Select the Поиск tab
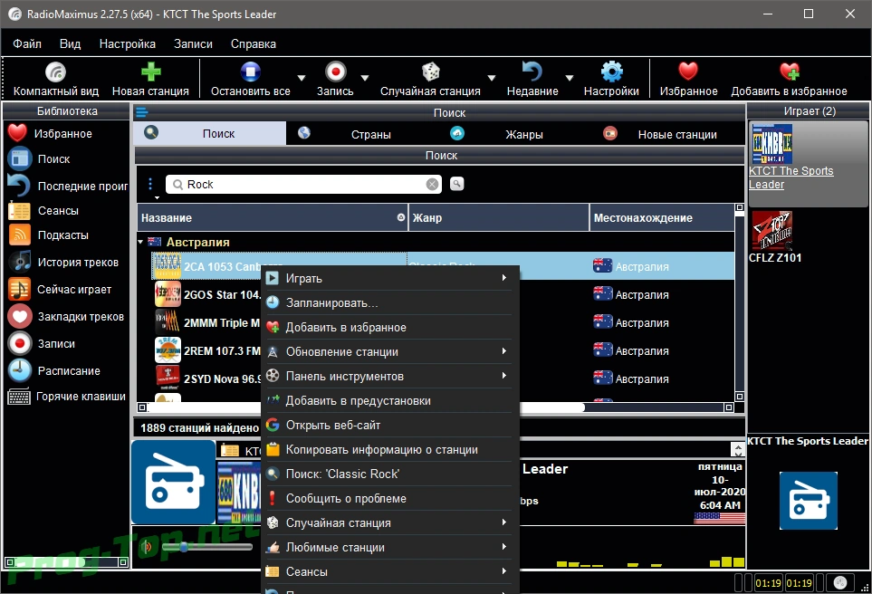This screenshot has height=594, width=872. click(x=210, y=133)
